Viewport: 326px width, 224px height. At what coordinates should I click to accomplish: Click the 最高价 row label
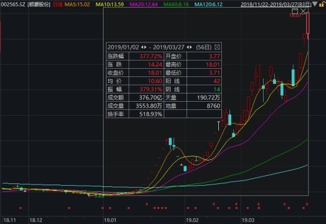pyautogui.click(x=174, y=65)
